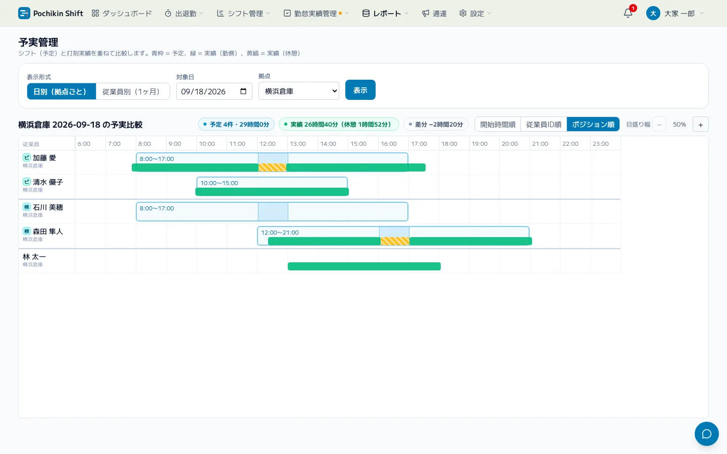Select 石川 美穂's 8:00~17:00 planned shift
Viewport: 727px width, 454px height.
[272, 211]
